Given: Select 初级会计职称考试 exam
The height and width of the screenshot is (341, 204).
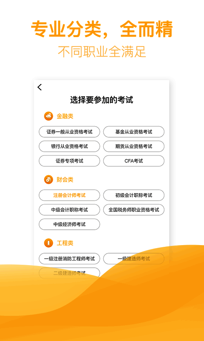Looking at the screenshot, I should 134,195.
